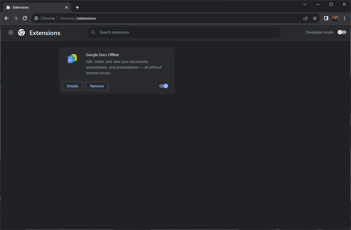
Task: Focus the Search extensions field
Action: tap(184, 32)
